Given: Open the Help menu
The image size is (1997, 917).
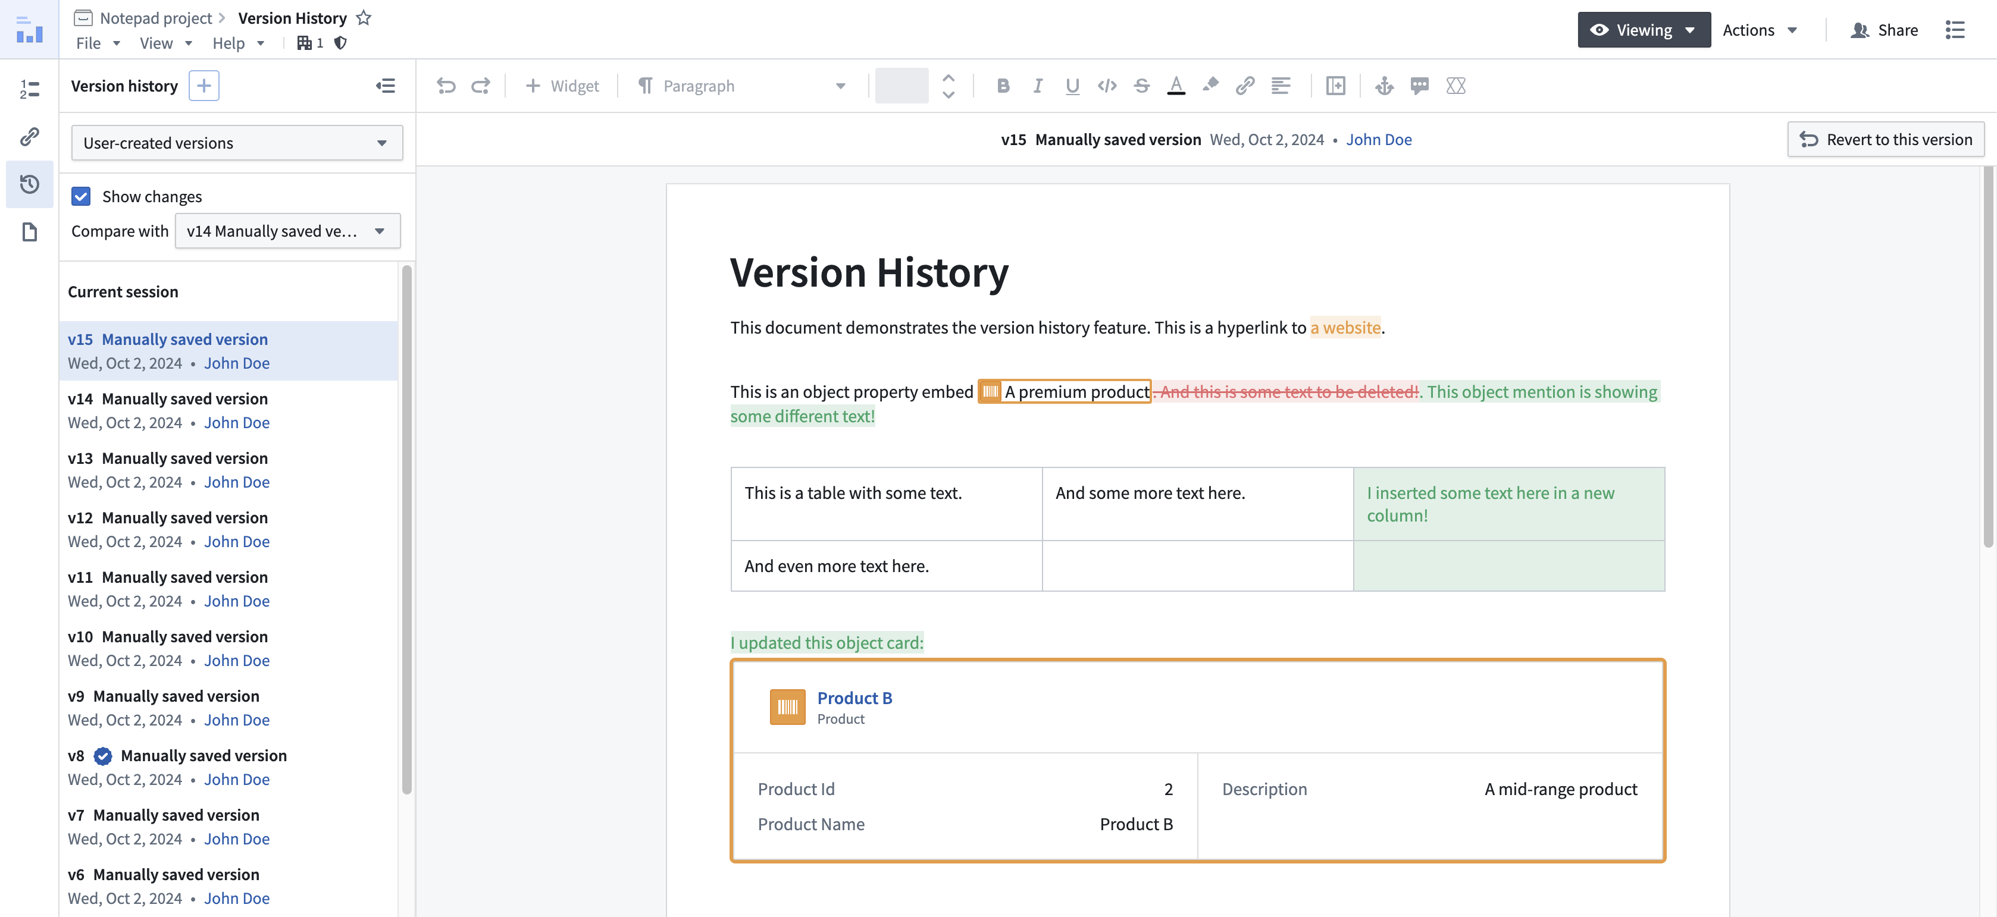Looking at the screenshot, I should coord(238,43).
